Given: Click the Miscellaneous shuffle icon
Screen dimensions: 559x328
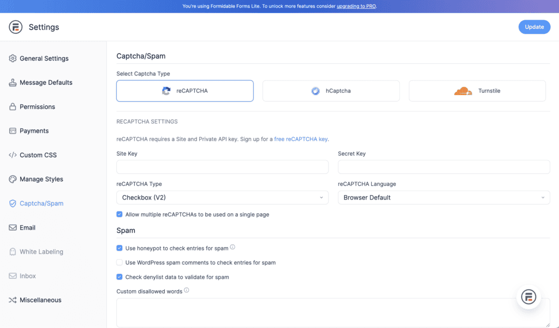Looking at the screenshot, I should tap(13, 300).
